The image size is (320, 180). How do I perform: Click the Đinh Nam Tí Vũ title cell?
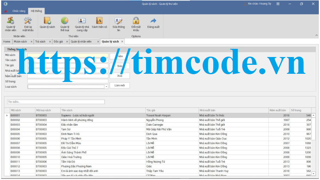[103, 134]
